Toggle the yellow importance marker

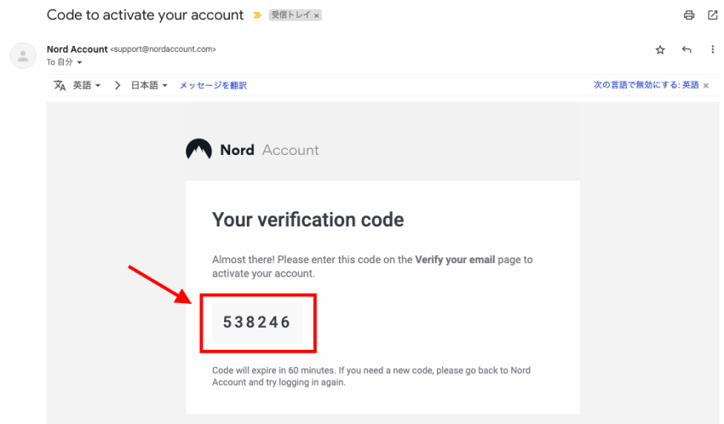click(x=257, y=15)
